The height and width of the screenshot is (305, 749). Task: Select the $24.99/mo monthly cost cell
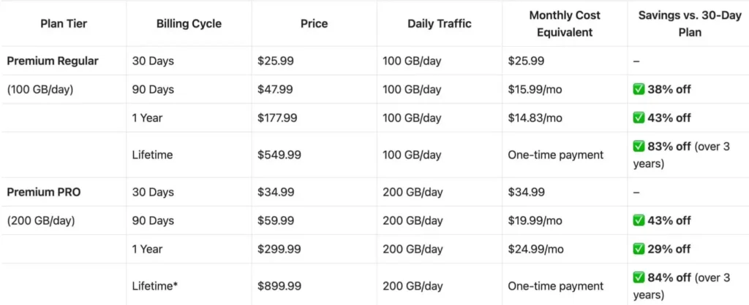coord(535,249)
